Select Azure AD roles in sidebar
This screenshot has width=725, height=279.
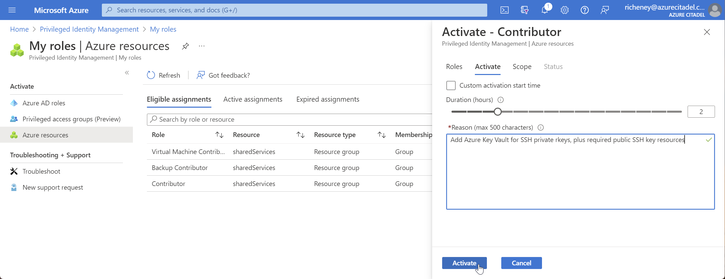coord(44,103)
